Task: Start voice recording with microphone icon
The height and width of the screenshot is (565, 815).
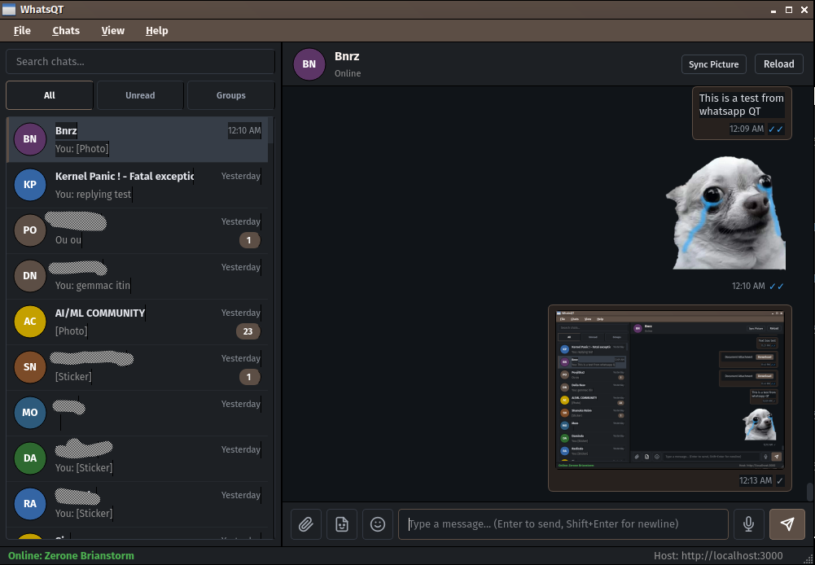Action: point(748,524)
